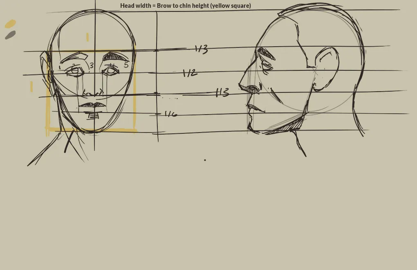Click the number 5 beside the front-view eye

[126, 65]
